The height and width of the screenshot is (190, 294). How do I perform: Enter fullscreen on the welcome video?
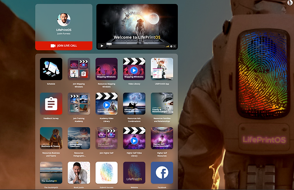(x=175, y=46)
